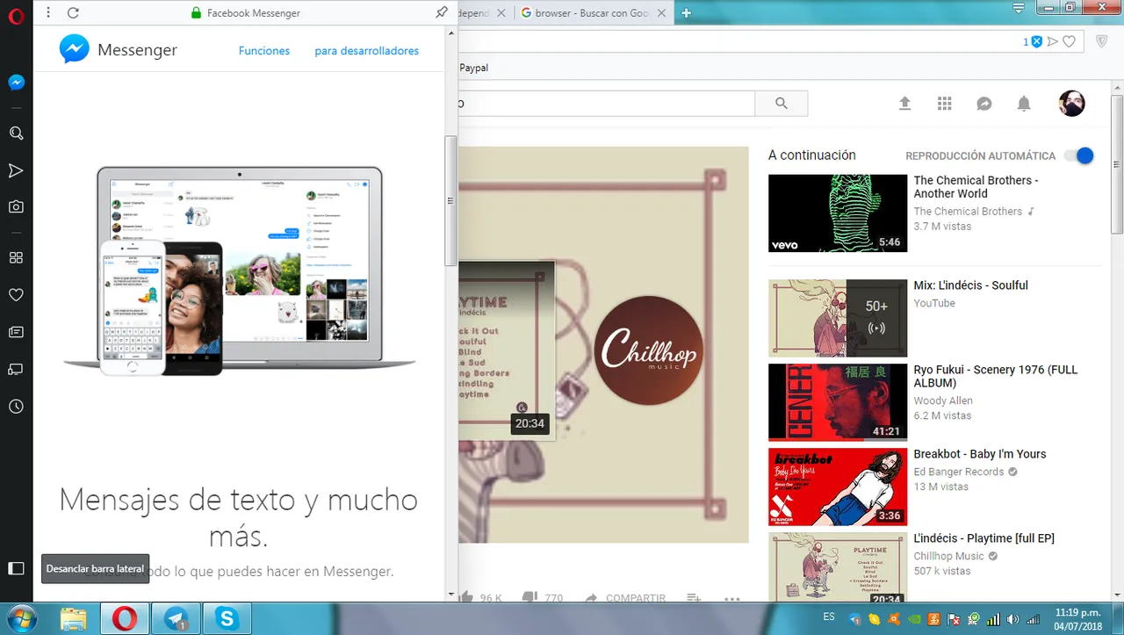1124x635 pixels.
Task: Open the sidebar search icon
Action: [16, 133]
